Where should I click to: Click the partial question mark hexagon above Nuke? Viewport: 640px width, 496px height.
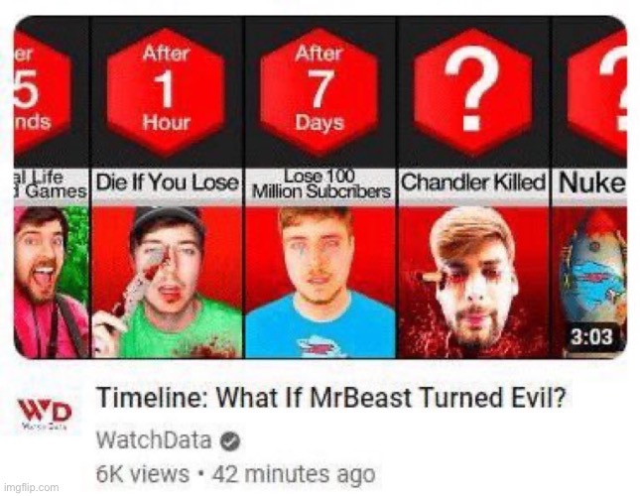coord(596,90)
